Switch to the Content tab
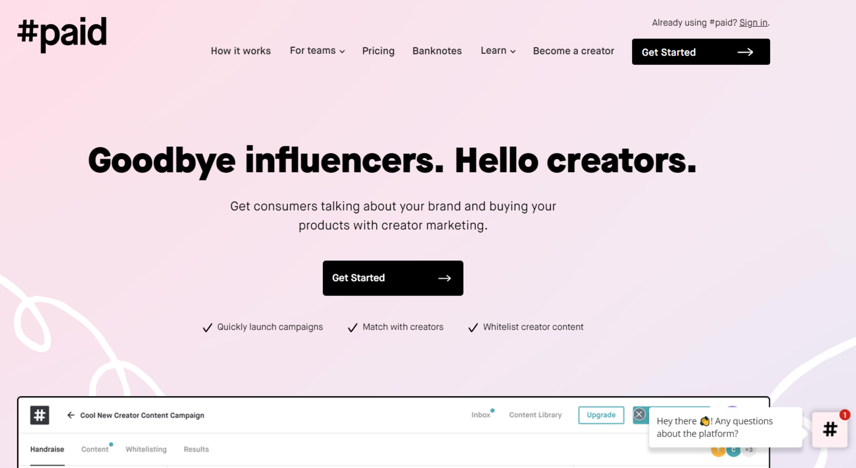The height and width of the screenshot is (468, 856). pyautogui.click(x=95, y=449)
